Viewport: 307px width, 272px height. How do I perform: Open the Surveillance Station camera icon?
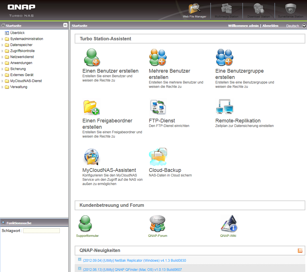(291, 9)
